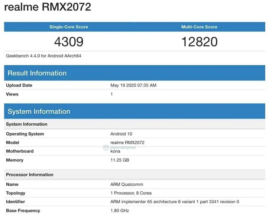Click the processor name ARM Qualcomm
269x217 pixels.
(x=127, y=184)
